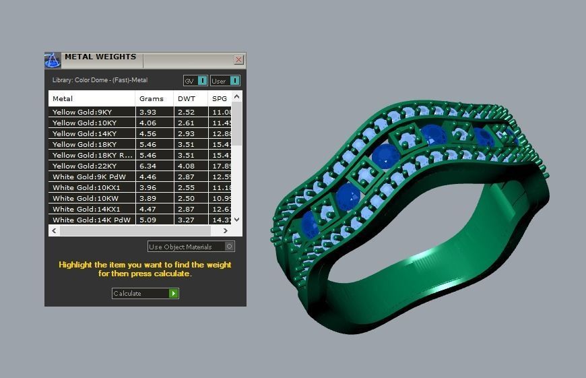The image size is (586, 378).
Task: Click the 4.08 DWT value
Action: tap(186, 166)
